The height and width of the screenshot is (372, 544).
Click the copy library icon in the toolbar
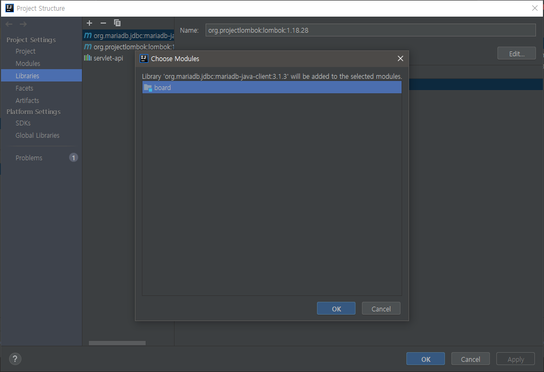point(117,23)
